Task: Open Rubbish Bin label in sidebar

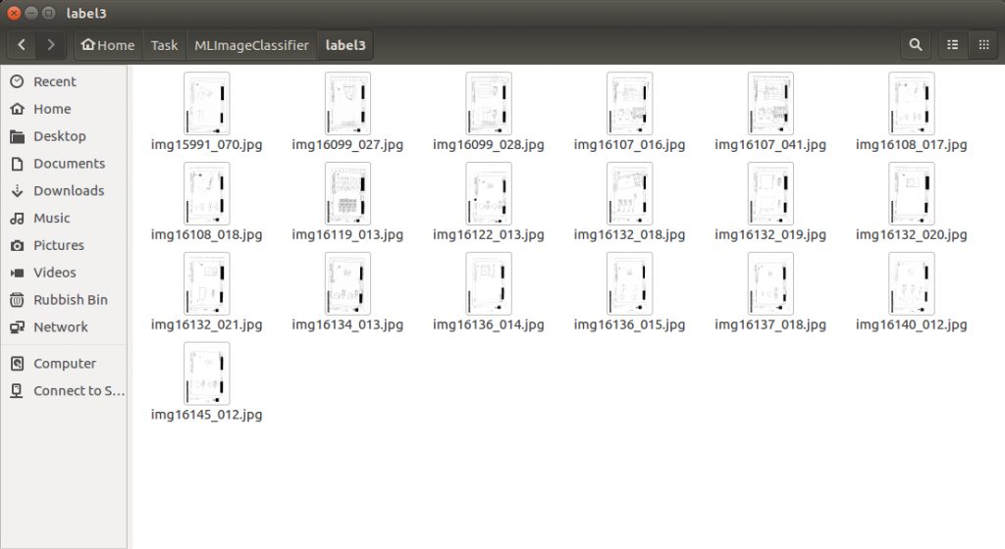Action: [x=71, y=300]
